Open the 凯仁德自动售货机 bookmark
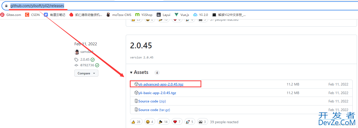 (86, 15)
